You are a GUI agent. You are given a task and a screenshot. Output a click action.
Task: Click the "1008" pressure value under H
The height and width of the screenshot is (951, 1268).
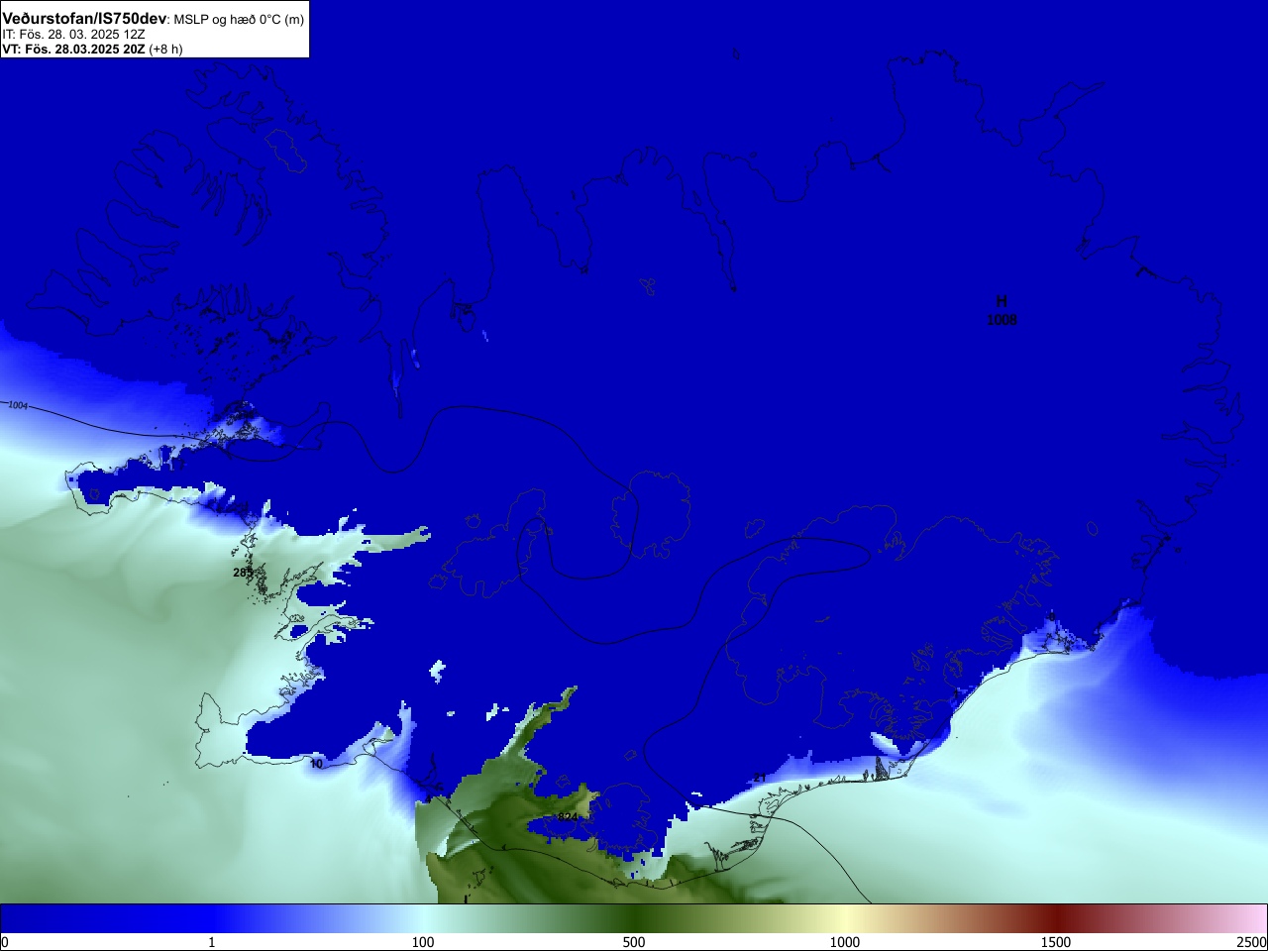point(1002,320)
